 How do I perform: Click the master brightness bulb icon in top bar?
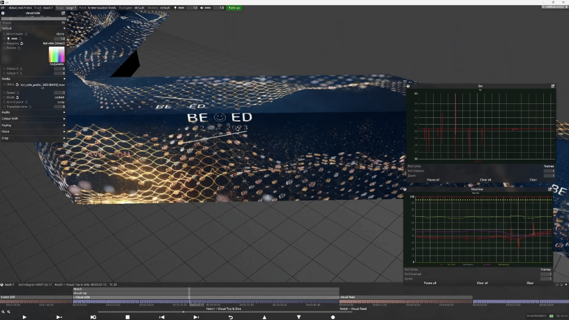pyautogui.click(x=175, y=8)
